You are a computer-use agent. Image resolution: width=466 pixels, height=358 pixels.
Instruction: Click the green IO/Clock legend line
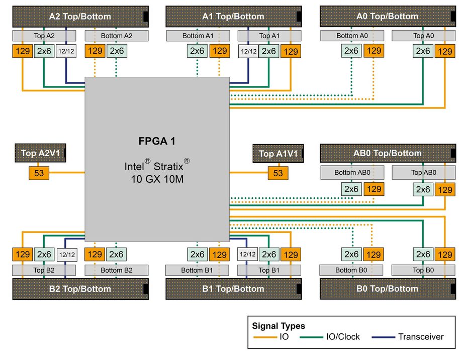[312, 337]
